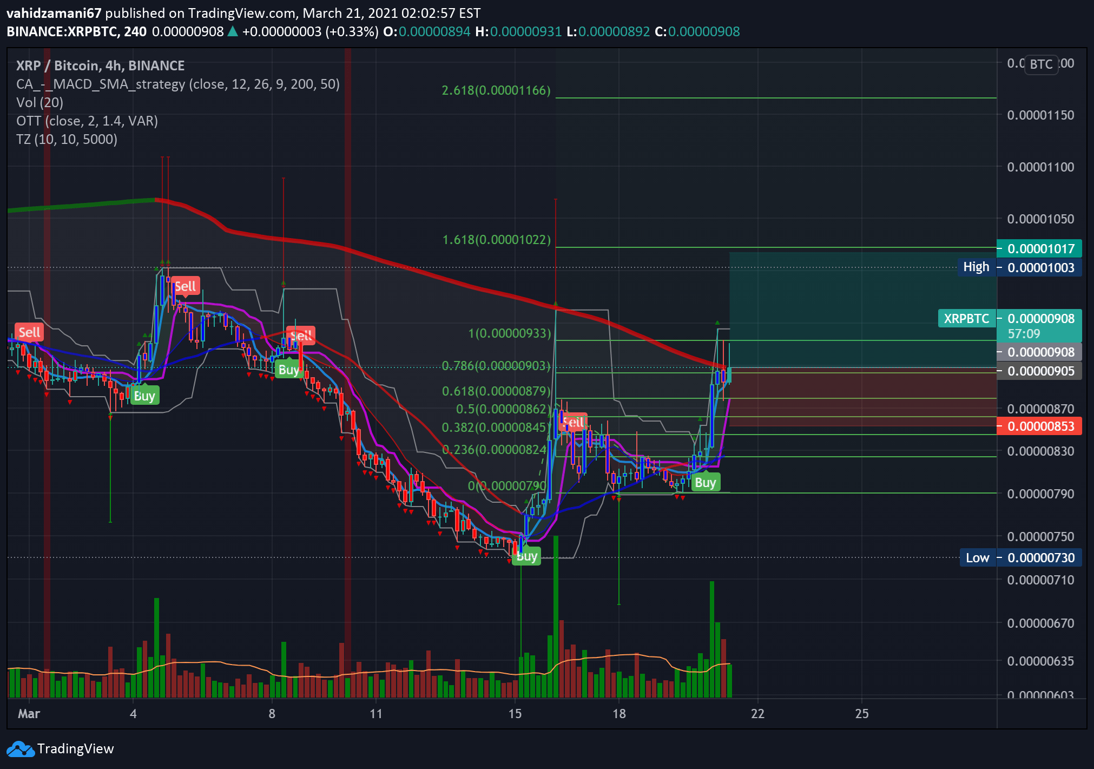Toggle the Vol (20) indicator legend
Screen dimensions: 1094x769
click(x=39, y=102)
